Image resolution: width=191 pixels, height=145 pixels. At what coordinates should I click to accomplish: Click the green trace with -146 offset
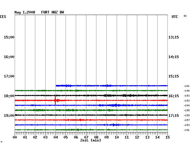click(x=91, y=91)
